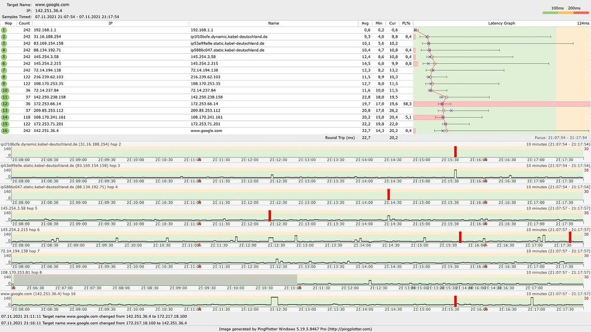
Task: Click red packet loss bar in hop 5 timeline
Action: (270, 216)
